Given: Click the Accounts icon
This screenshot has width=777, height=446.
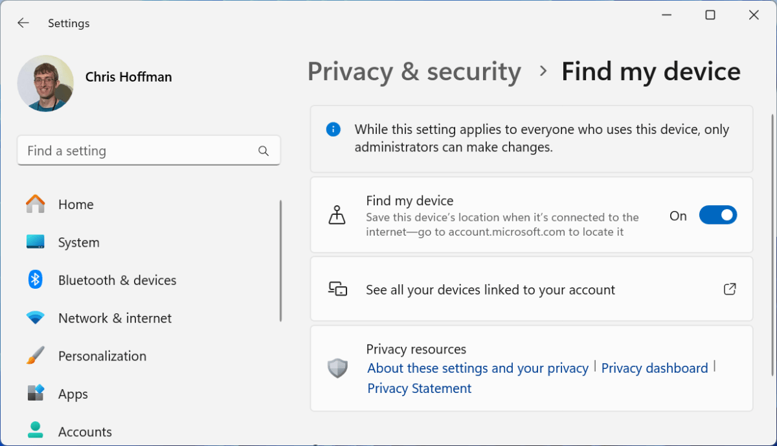Looking at the screenshot, I should click(x=34, y=431).
